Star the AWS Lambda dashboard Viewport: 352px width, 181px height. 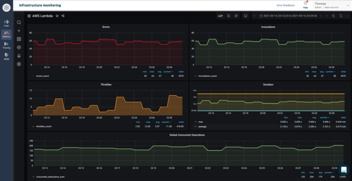pos(57,16)
